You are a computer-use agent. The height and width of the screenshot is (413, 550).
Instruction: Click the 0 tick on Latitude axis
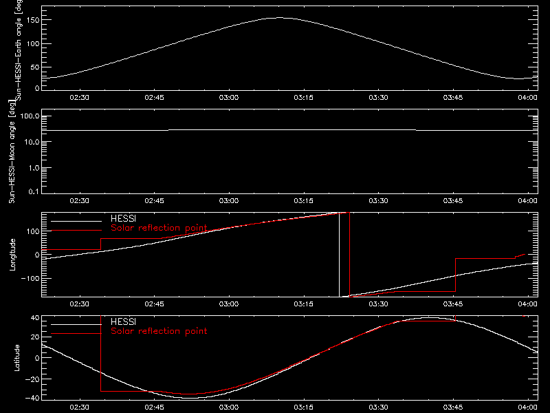pos(37,358)
